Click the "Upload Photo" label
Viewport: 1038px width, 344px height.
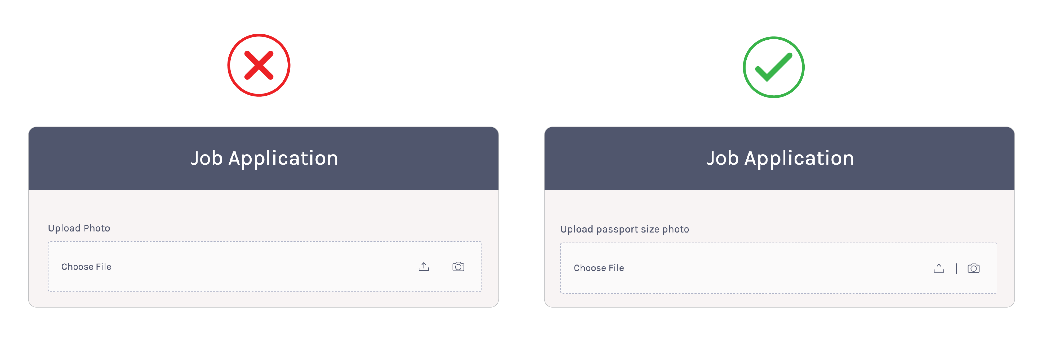click(79, 228)
